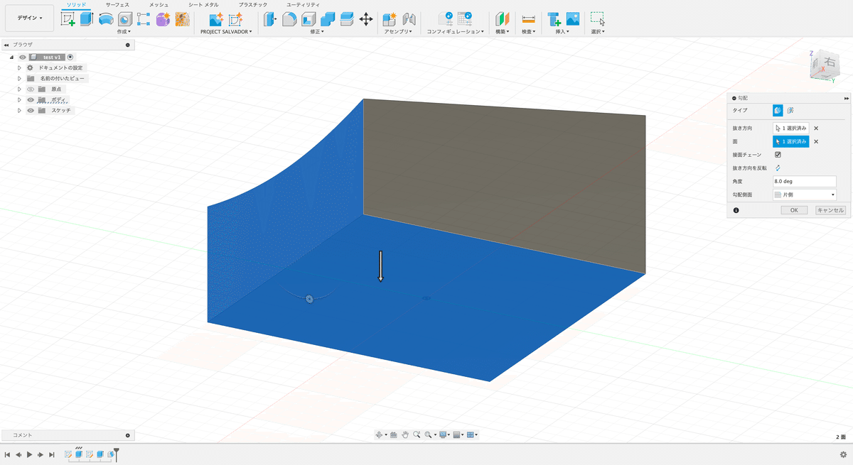Screen dimensions: 853x465
Task: Open the 作成 dropdown menu
Action: (x=124, y=32)
